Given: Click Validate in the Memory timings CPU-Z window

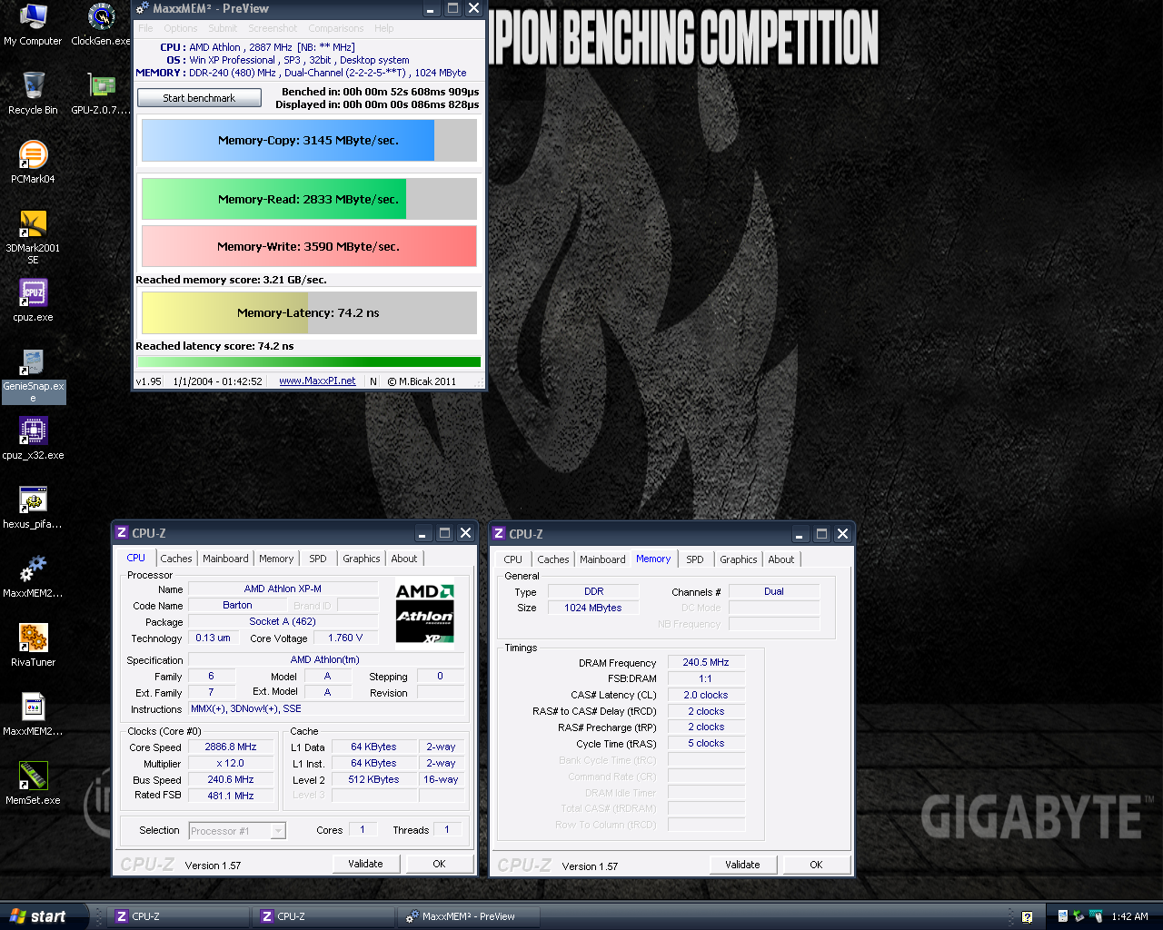Looking at the screenshot, I should tap(742, 865).
